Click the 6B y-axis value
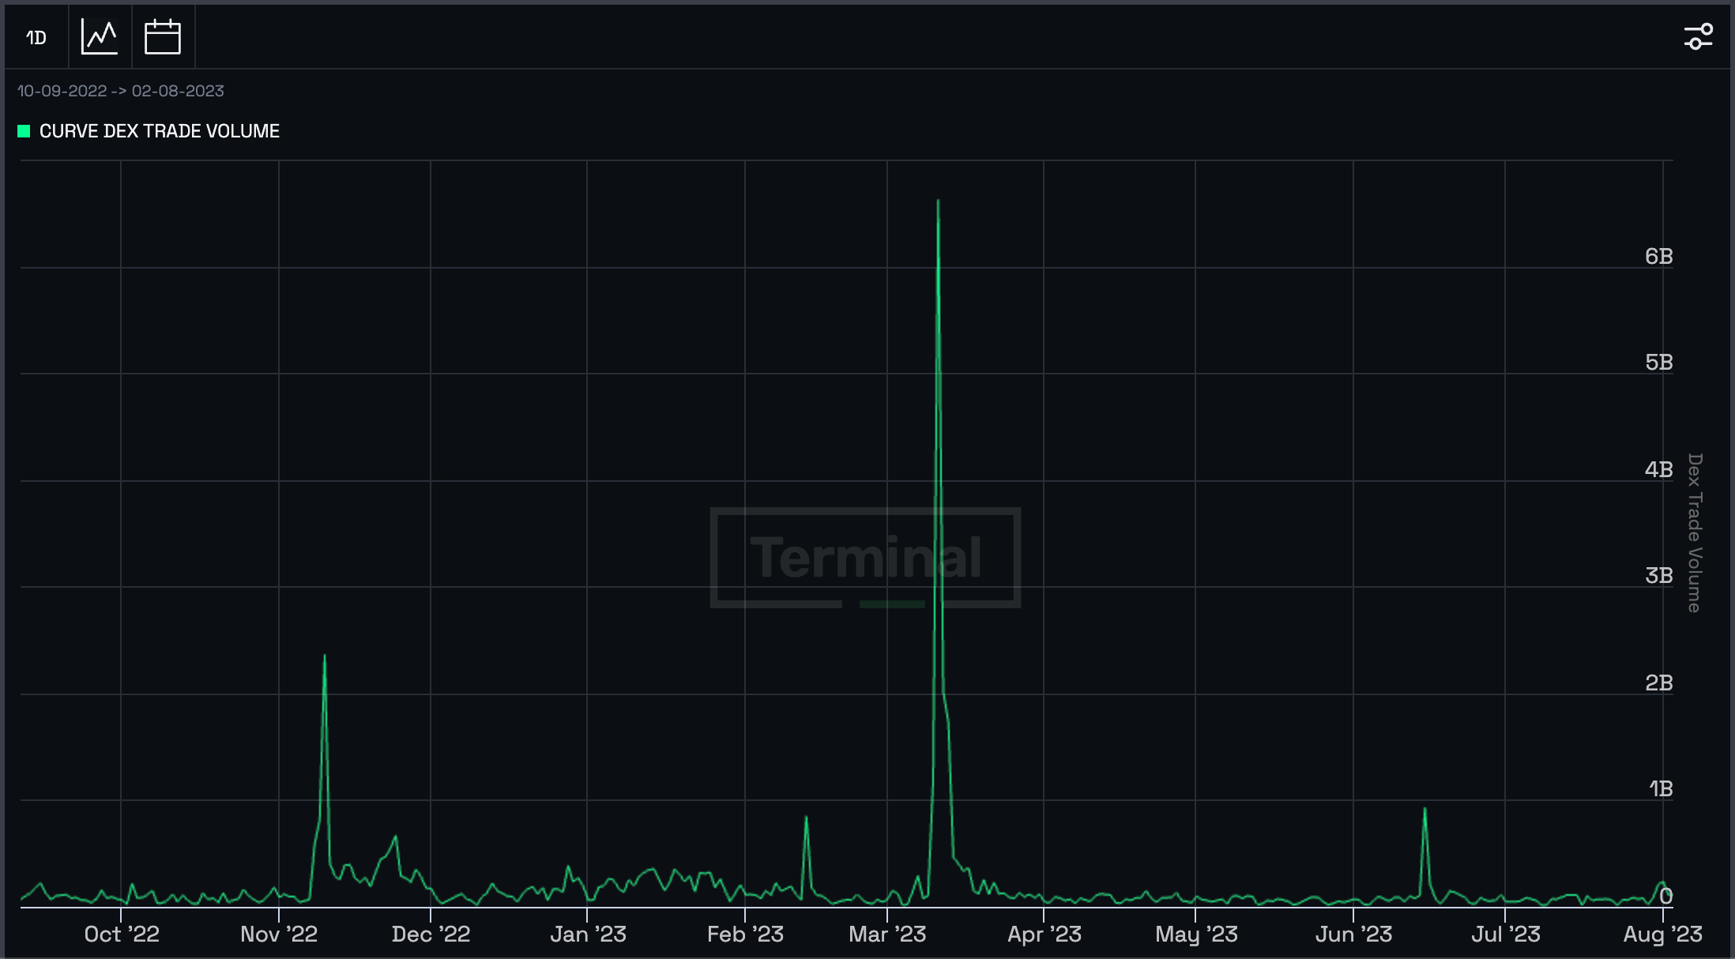The width and height of the screenshot is (1735, 959). [x=1658, y=256]
